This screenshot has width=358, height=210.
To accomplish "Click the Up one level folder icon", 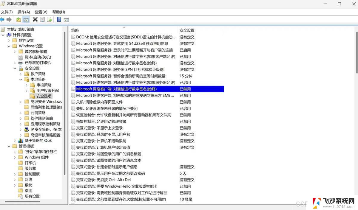I will tap(18, 20).
